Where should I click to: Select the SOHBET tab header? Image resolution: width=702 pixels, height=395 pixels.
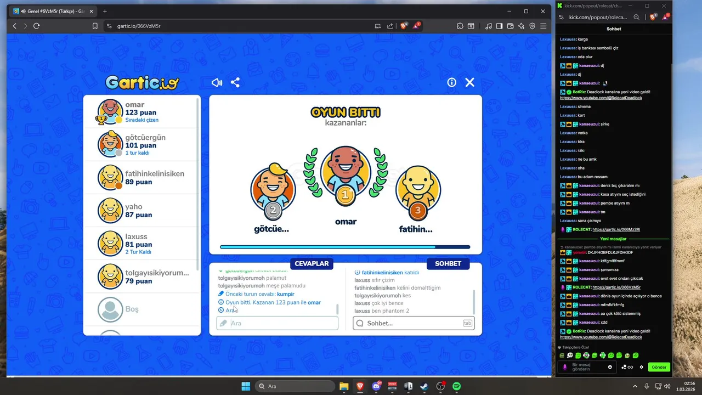[448, 263]
